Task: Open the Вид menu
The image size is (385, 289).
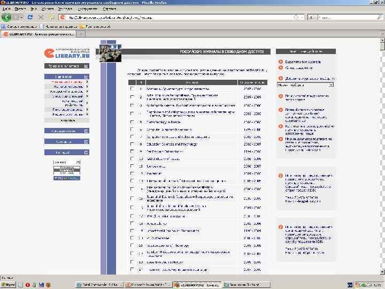Action: 34,9
